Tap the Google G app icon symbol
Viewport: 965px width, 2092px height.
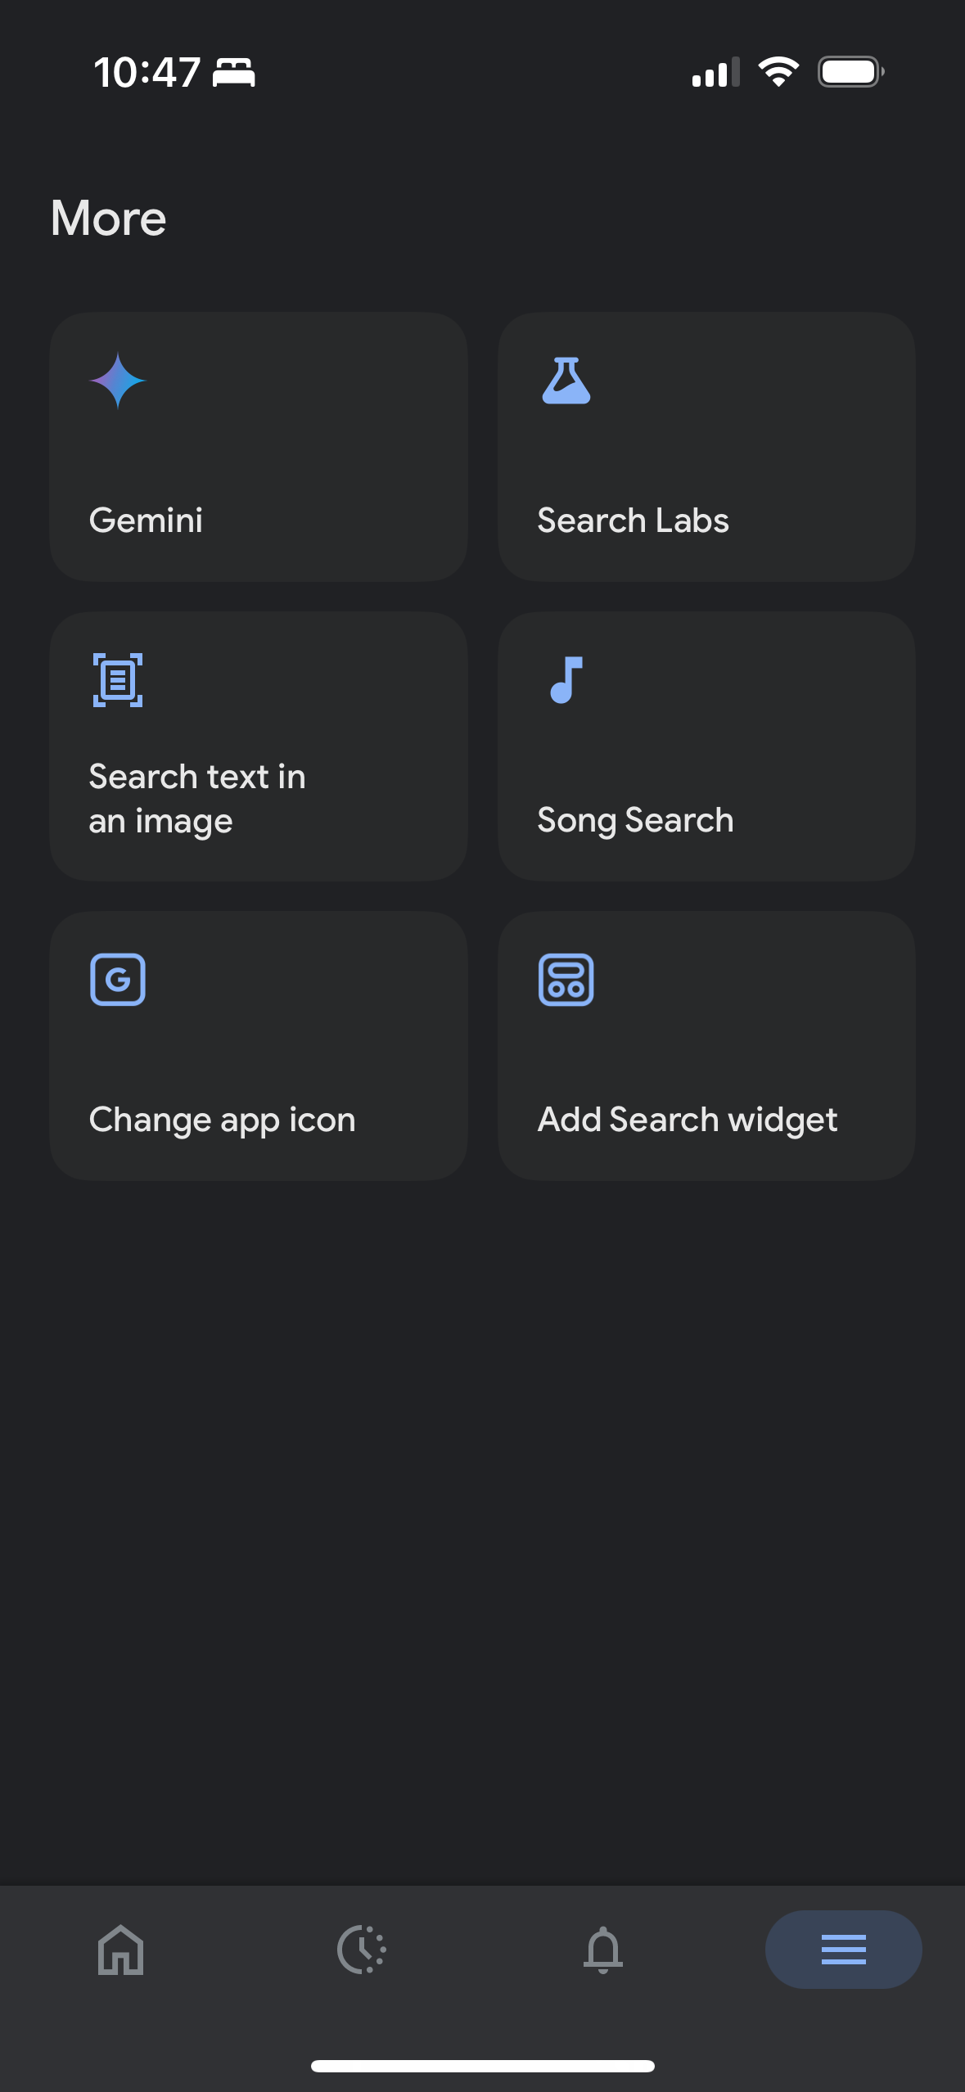click(x=118, y=980)
